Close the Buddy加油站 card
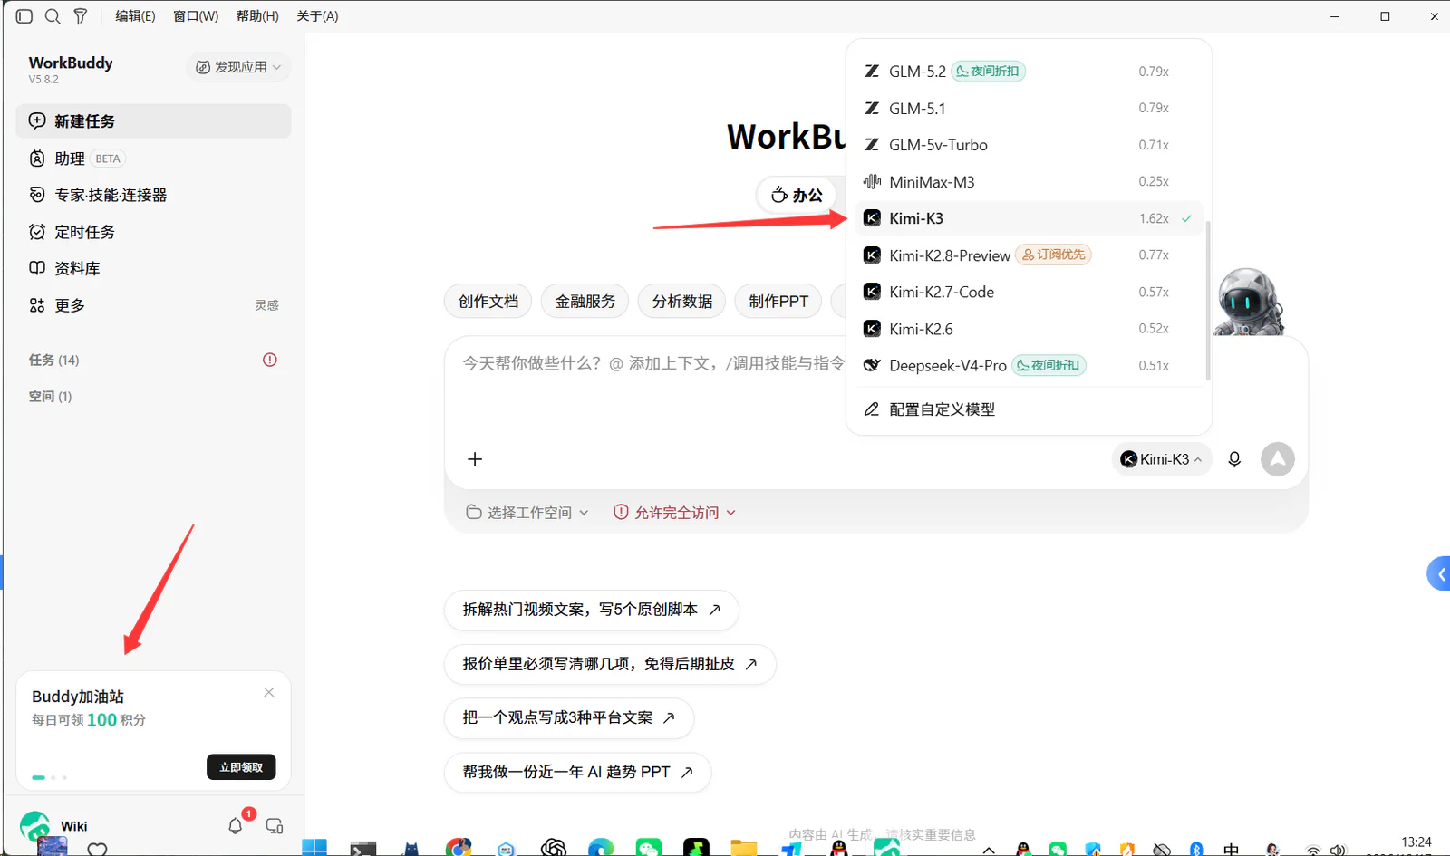The image size is (1450, 856). (269, 692)
